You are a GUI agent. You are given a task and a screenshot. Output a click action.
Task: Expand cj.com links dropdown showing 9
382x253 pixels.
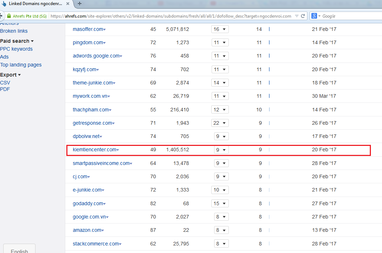click(221, 176)
